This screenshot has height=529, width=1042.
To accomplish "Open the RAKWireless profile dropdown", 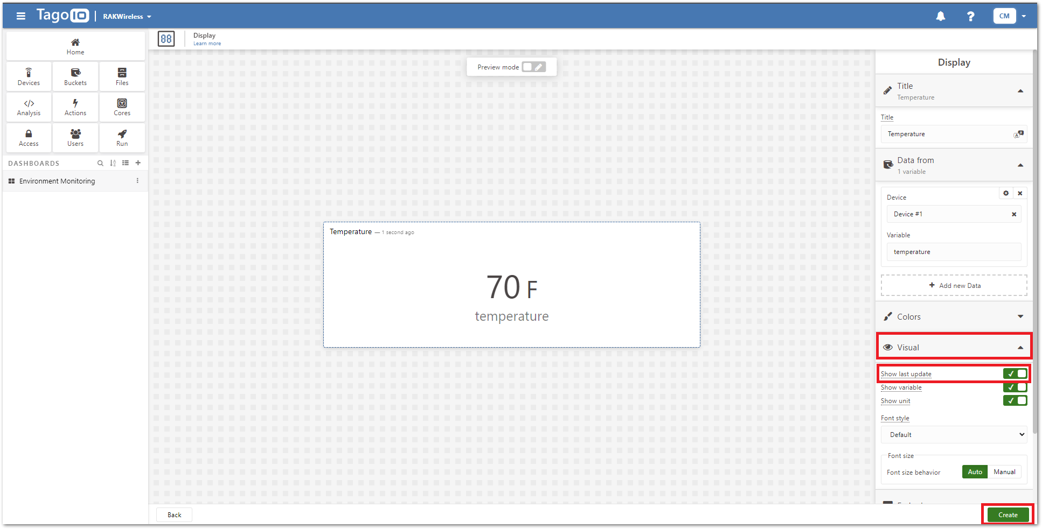I will pos(127,17).
